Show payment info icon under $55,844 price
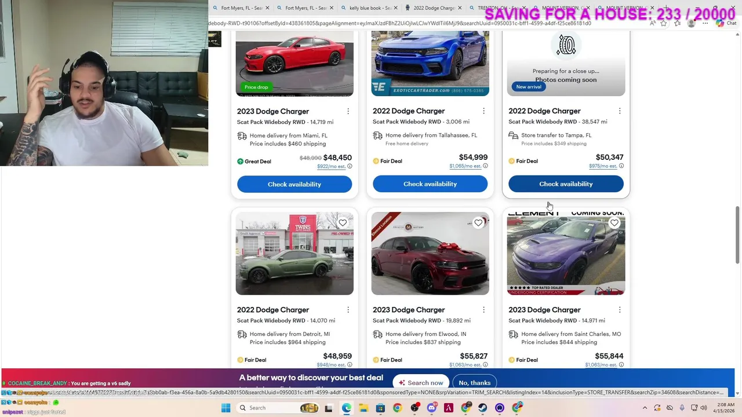Screen dimensions: 742x417 (x=621, y=365)
